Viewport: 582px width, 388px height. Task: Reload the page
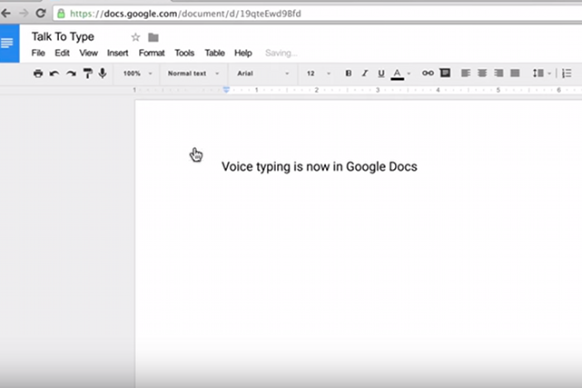click(x=41, y=14)
